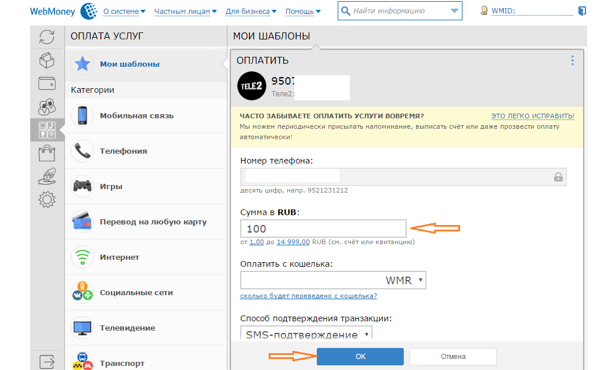Click 'Это легко исправить!' link
The height and width of the screenshot is (370, 604).
[x=533, y=116]
